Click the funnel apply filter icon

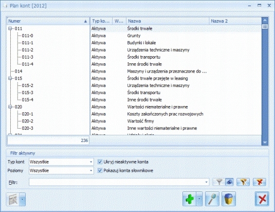pyautogui.click(x=218, y=182)
